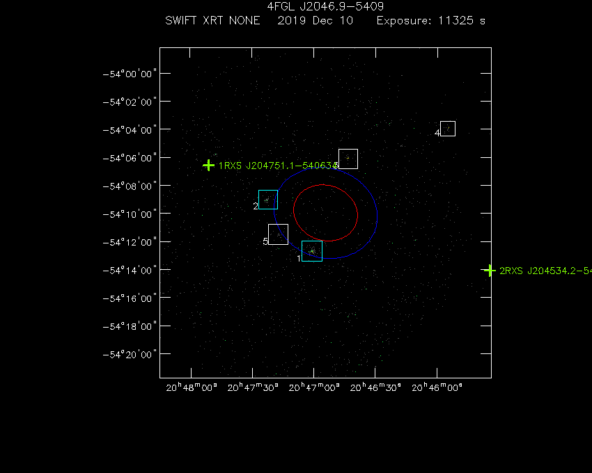Viewport: 592px width, 473px height.
Task: Select the right ascension label 20h47m00s
Action: (314, 387)
